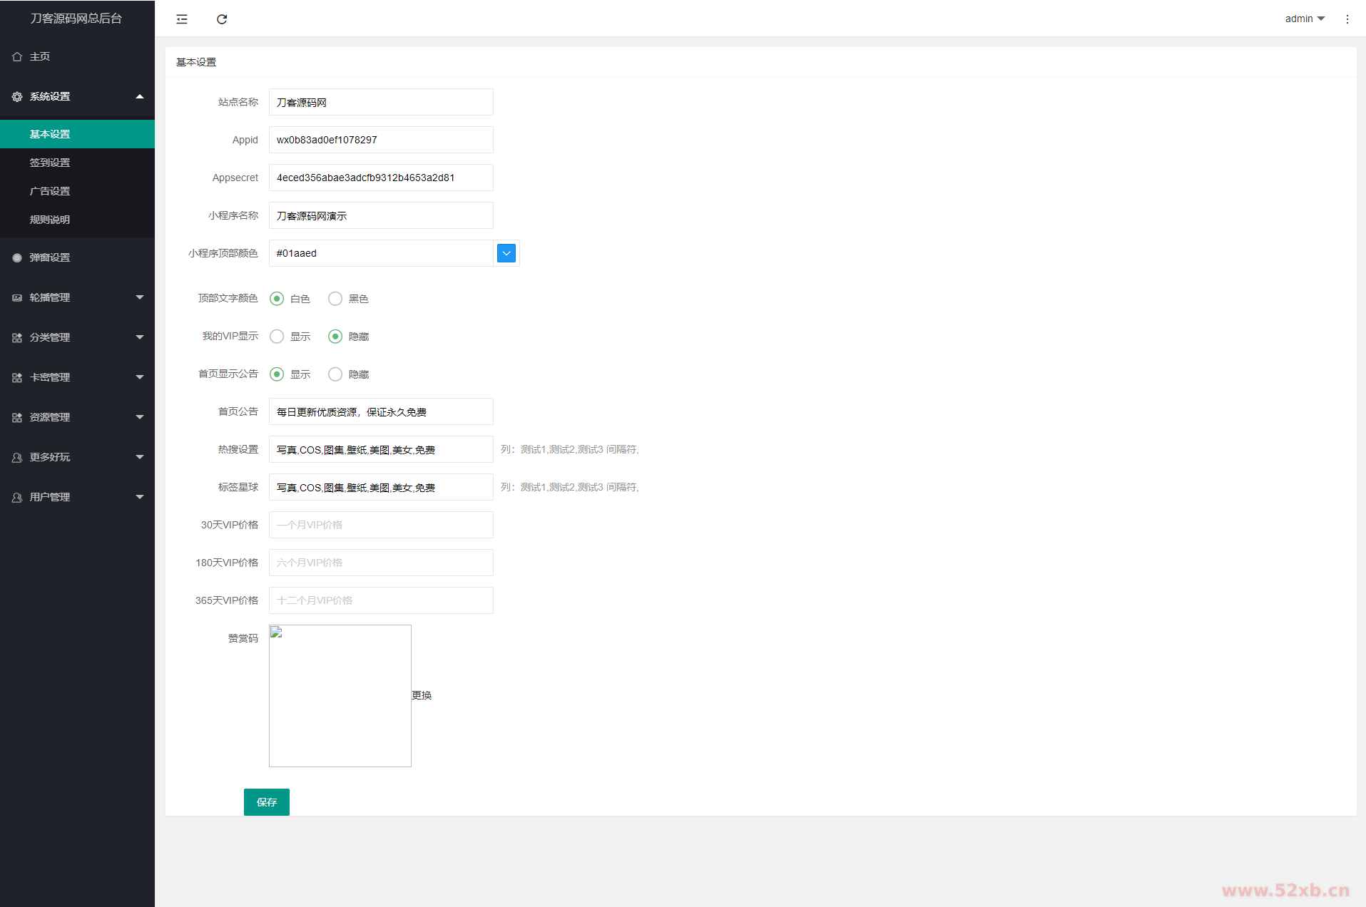Expand the 资源管理 menu arrow
Viewport: 1366px width, 907px height.
[x=140, y=417]
